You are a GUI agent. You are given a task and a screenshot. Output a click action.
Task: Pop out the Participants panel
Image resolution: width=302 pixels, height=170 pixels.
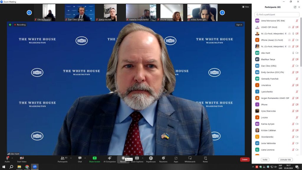point(295,7)
